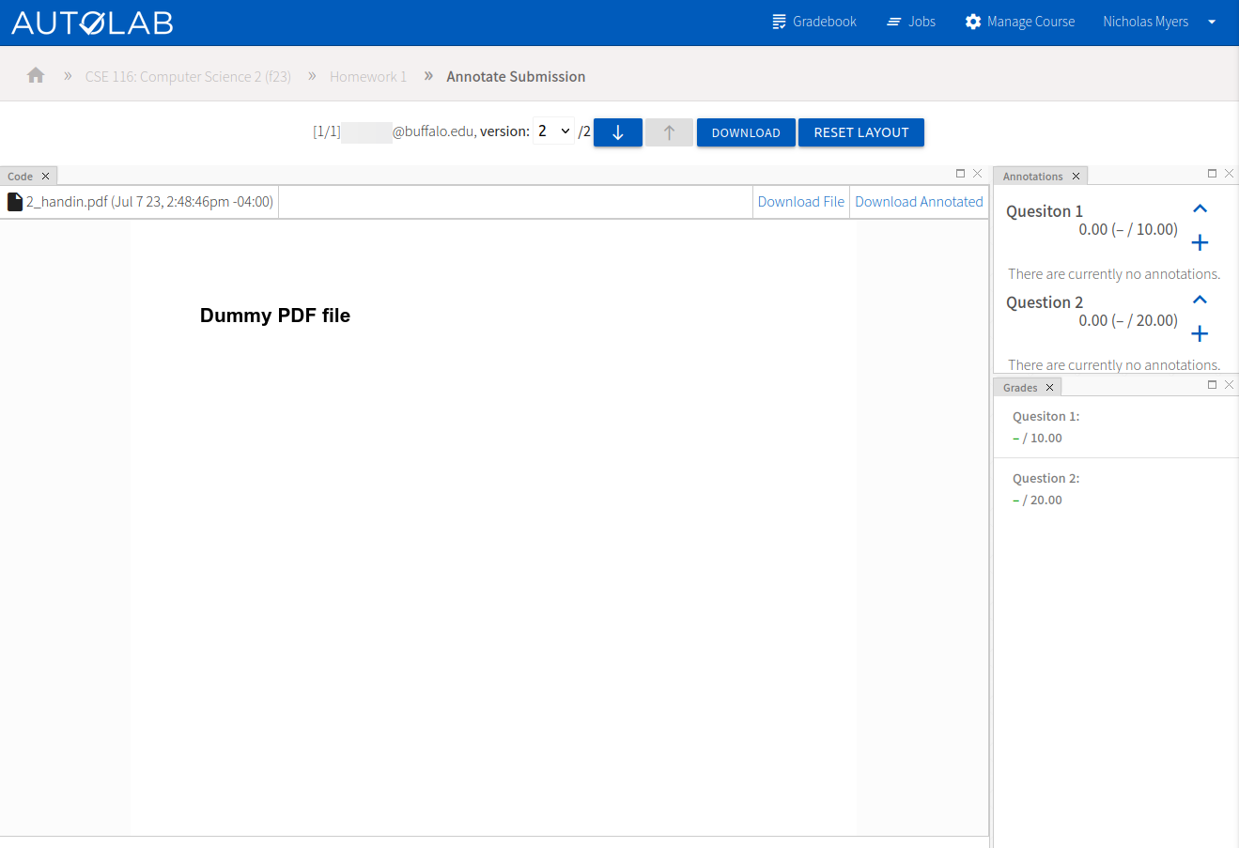Screen dimensions: 1239x848
Task: Open Manage Course settings
Action: click(x=1020, y=22)
